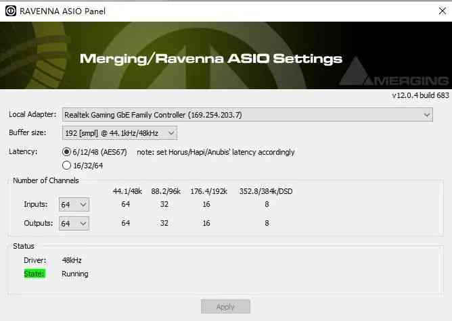This screenshot has width=452, height=321.
Task: Click the Status group label
Action: point(24,246)
